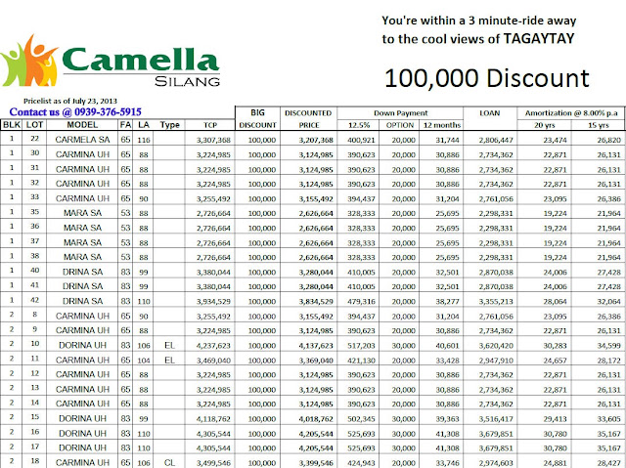This screenshot has height=468, width=626.
Task: Select discounted price 3,369,040
Action: pos(316,361)
